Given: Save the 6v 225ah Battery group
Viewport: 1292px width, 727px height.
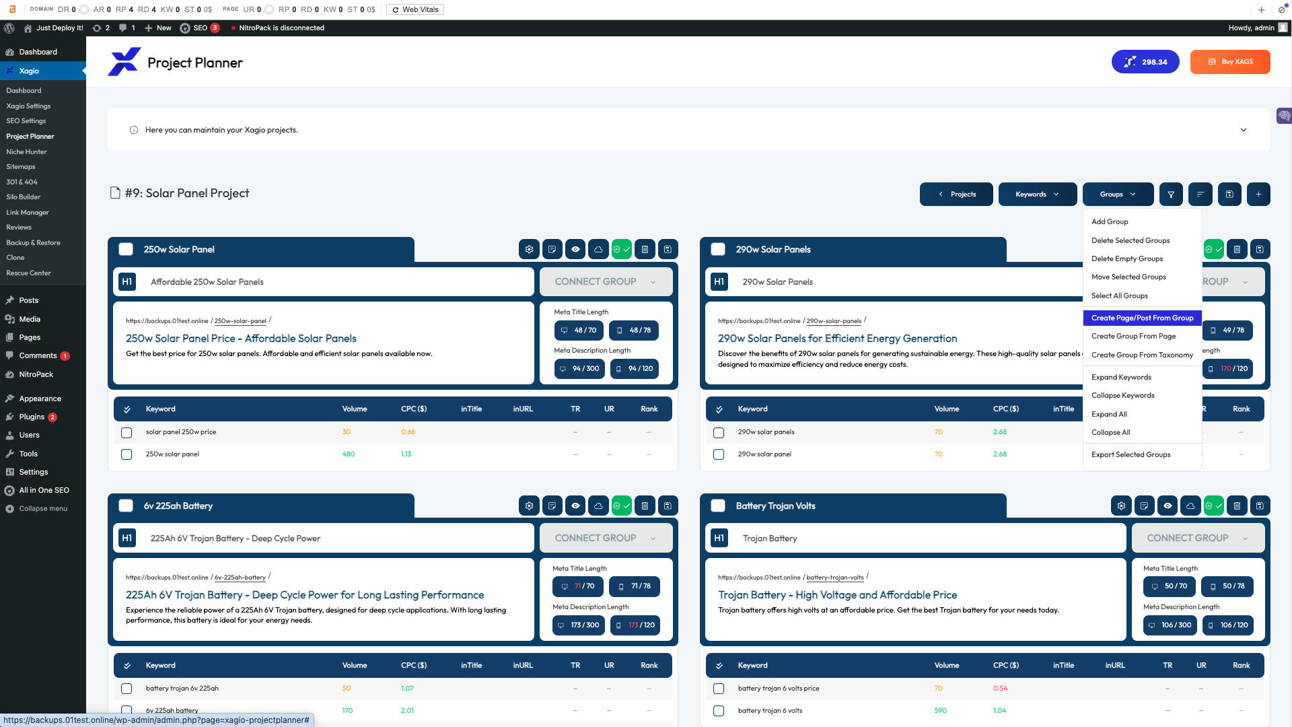Looking at the screenshot, I should 668,506.
